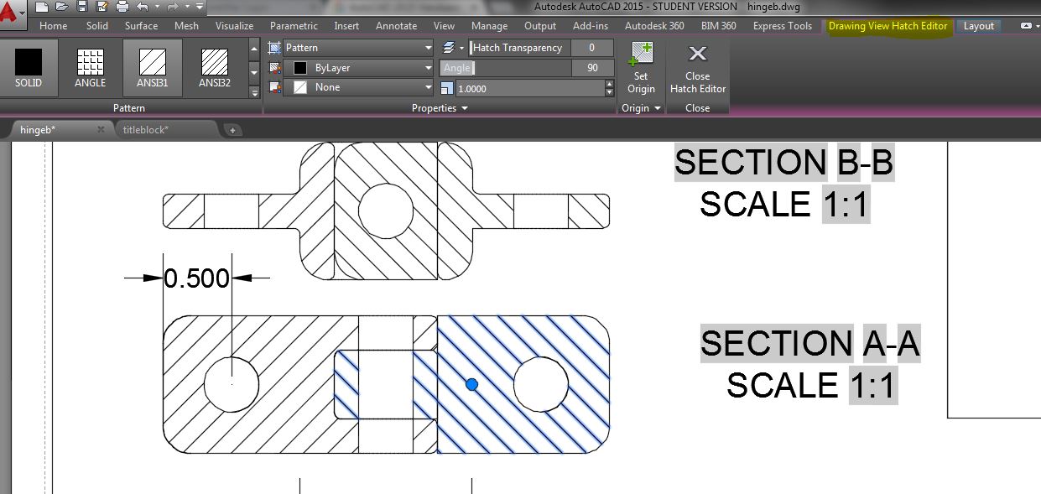The width and height of the screenshot is (1041, 494).
Task: Click the ribbon minimize toggle icon
Action: pos(1027,26)
